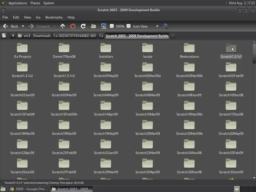Click the Scratch 2003 - 2009 taskbar button
Screen dimensions: 256x192
[72, 189]
